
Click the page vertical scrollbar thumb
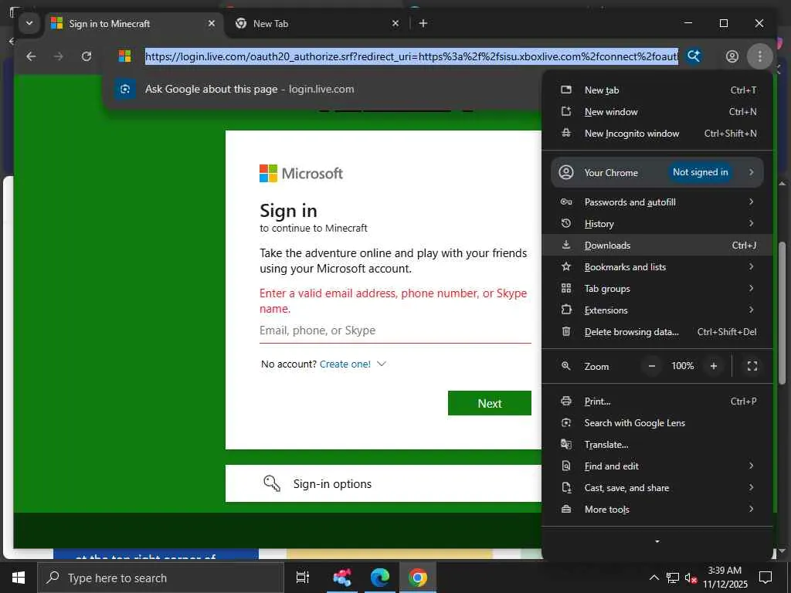pos(783,313)
